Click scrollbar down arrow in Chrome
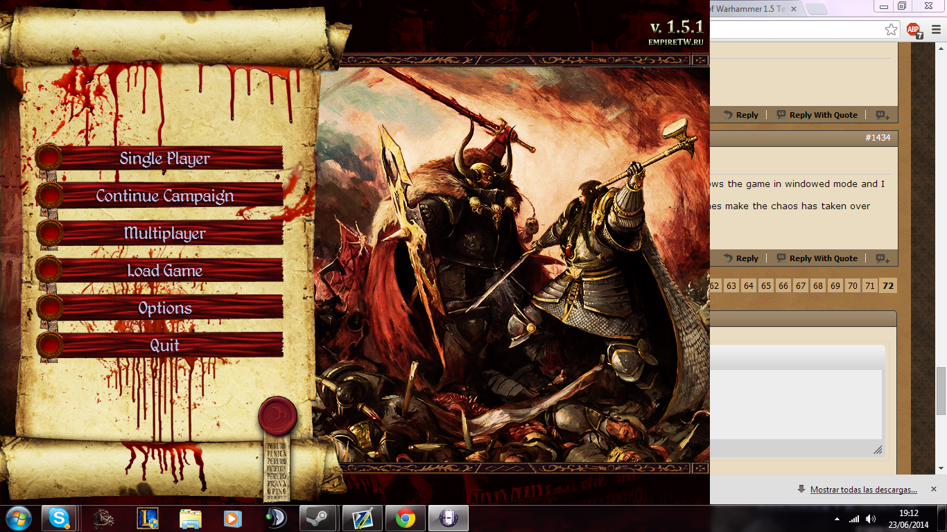The height and width of the screenshot is (532, 947). [x=941, y=469]
